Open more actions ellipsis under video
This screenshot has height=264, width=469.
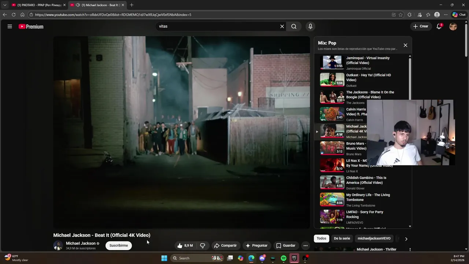(x=305, y=245)
